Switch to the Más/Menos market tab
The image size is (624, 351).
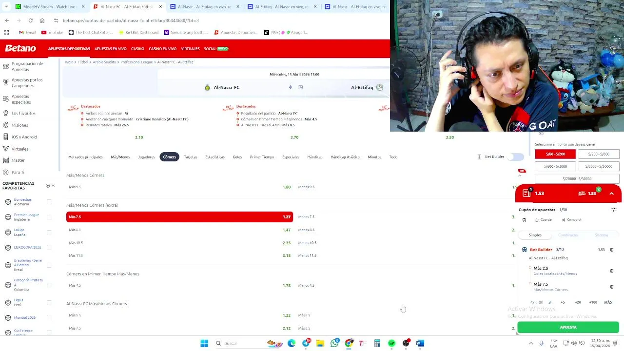click(x=120, y=157)
